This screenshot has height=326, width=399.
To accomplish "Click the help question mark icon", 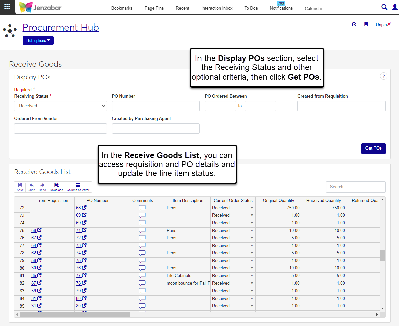I will pos(383,76).
